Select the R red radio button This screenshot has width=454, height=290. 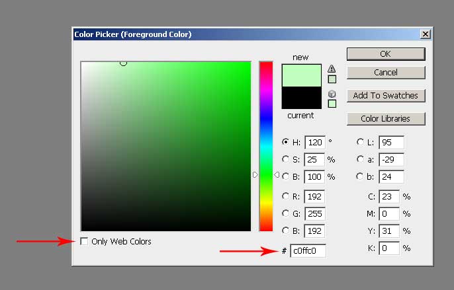285,196
